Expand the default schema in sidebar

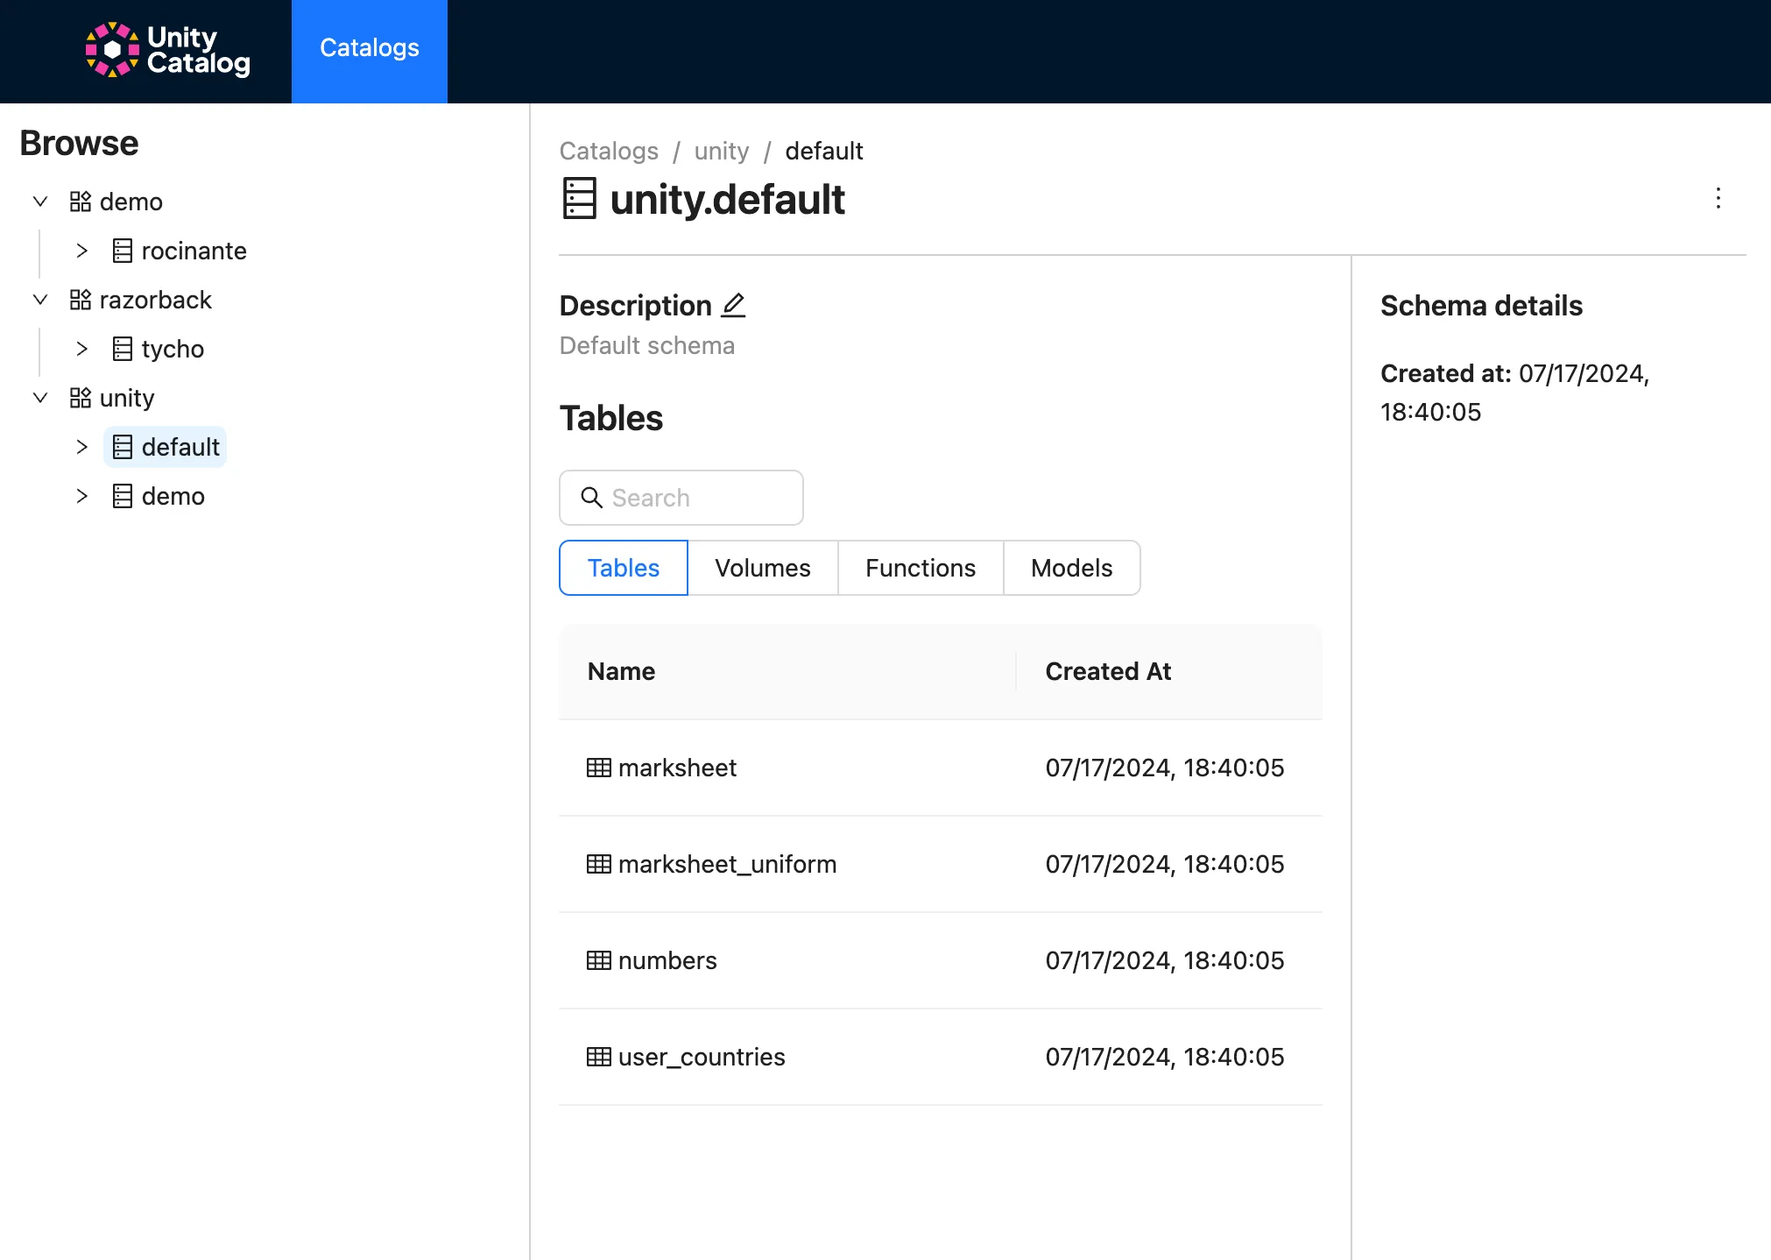(x=82, y=447)
